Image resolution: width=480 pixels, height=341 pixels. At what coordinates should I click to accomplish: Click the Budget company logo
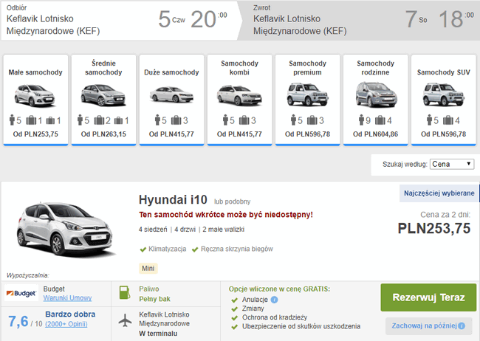(21, 293)
